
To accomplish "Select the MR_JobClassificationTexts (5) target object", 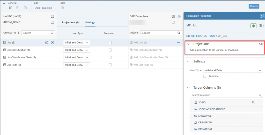I will click(x=151, y=58).
